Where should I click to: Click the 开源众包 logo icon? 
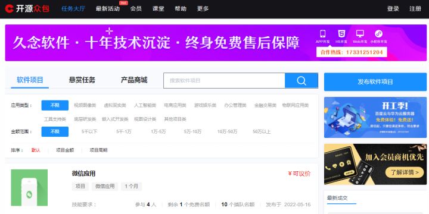coord(9,9)
